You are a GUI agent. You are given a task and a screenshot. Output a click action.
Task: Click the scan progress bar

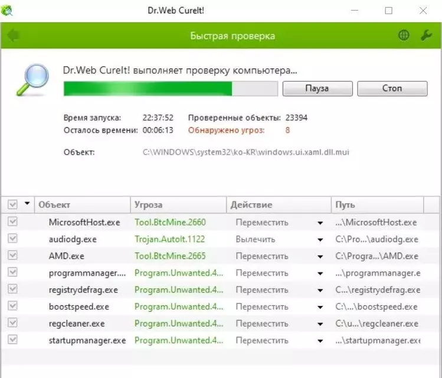coord(171,89)
